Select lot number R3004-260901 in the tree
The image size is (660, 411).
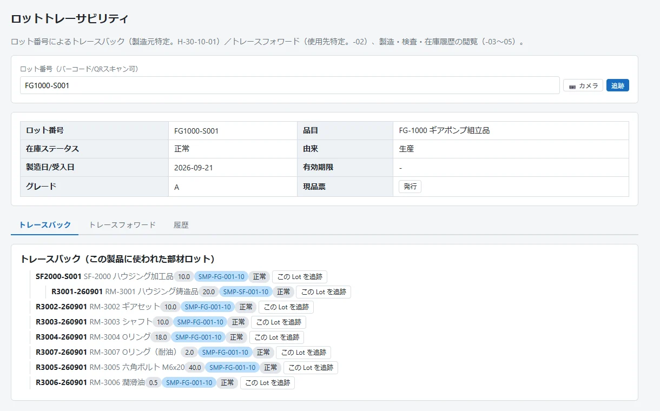click(61, 337)
